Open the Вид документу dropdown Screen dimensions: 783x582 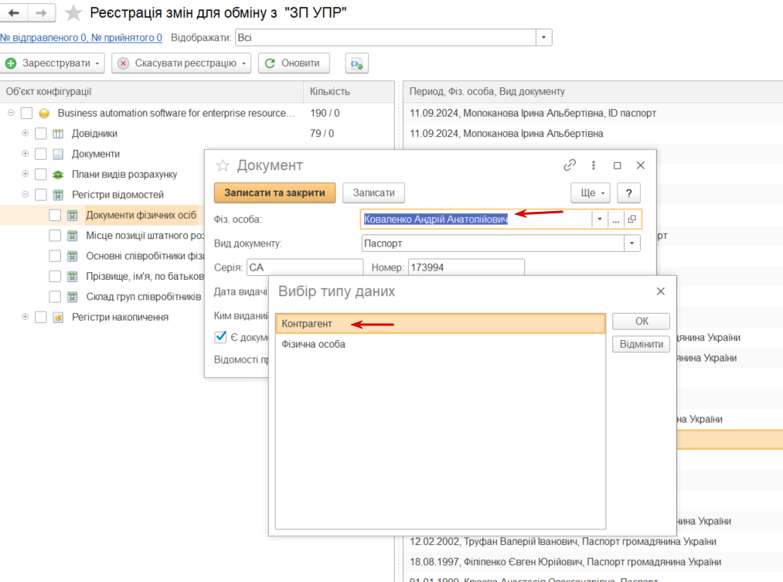point(632,243)
